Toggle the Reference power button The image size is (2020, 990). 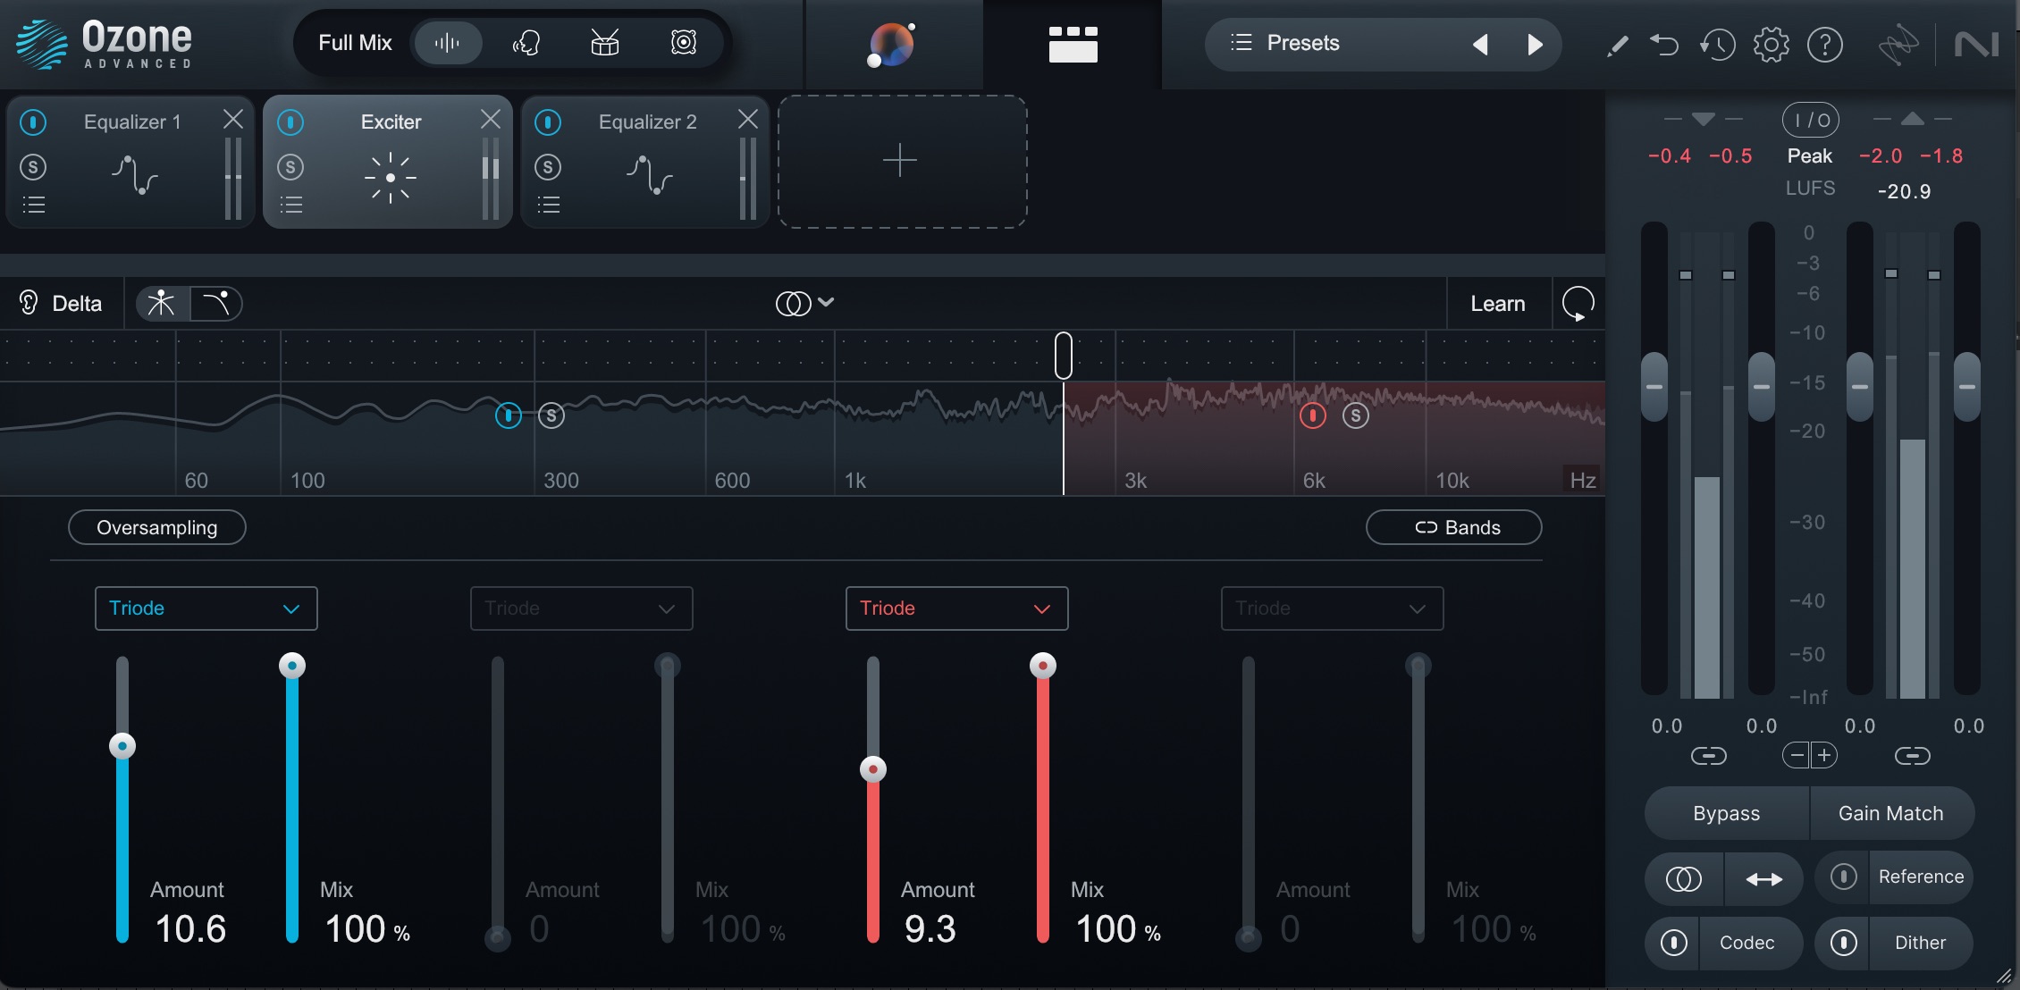tap(1844, 877)
